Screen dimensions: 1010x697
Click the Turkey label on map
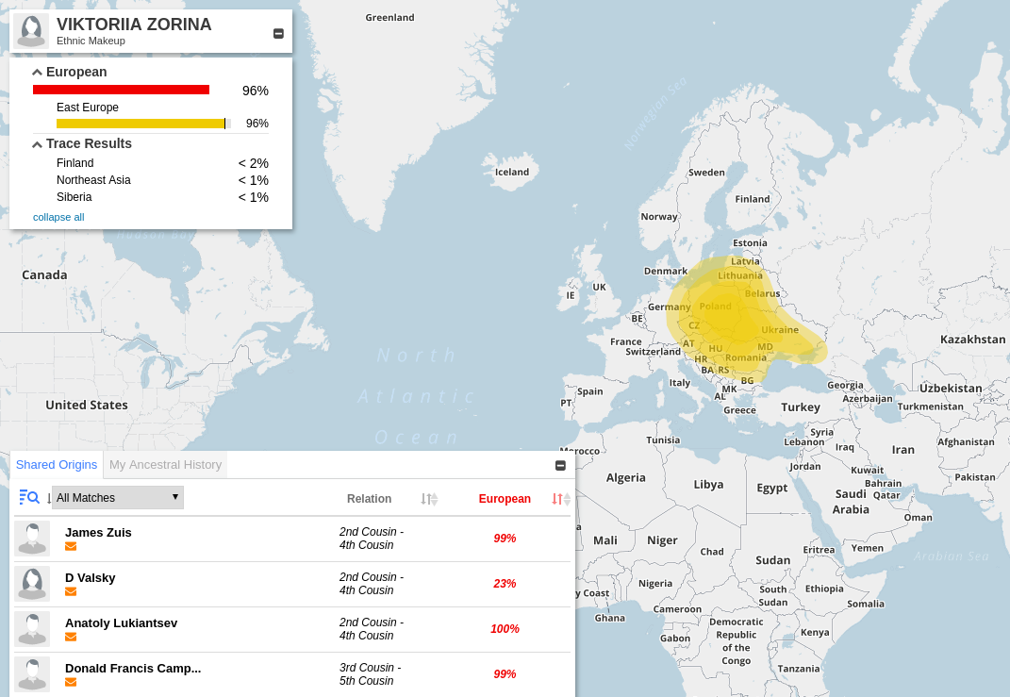tap(801, 407)
